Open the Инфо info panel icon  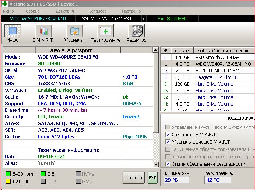pyautogui.click(x=13, y=31)
